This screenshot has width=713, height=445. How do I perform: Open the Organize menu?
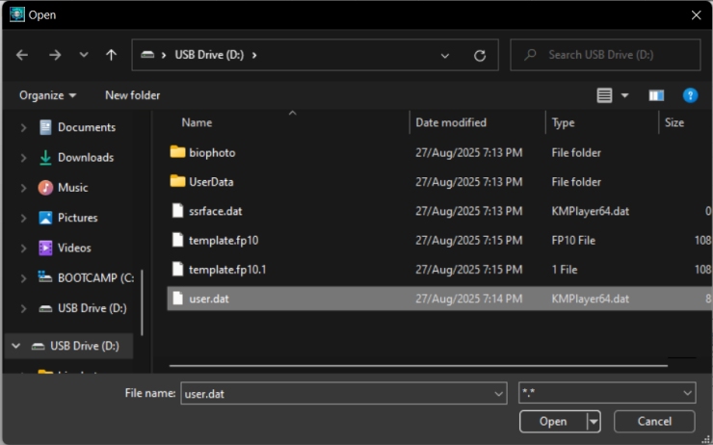point(47,95)
